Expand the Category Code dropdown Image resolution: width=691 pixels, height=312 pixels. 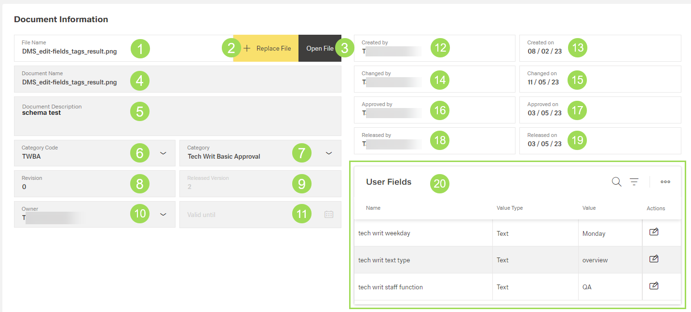pyautogui.click(x=163, y=153)
